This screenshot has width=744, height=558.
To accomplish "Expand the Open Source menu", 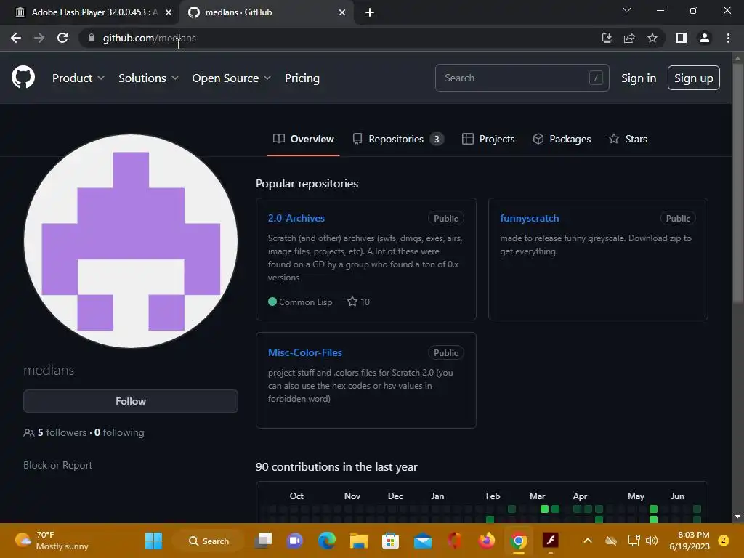I will coord(232,78).
